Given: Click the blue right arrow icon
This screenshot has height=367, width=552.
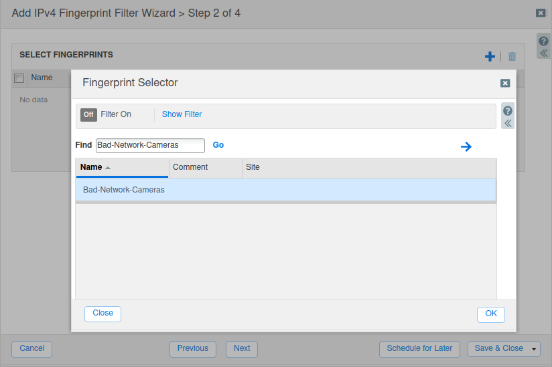Looking at the screenshot, I should [466, 146].
